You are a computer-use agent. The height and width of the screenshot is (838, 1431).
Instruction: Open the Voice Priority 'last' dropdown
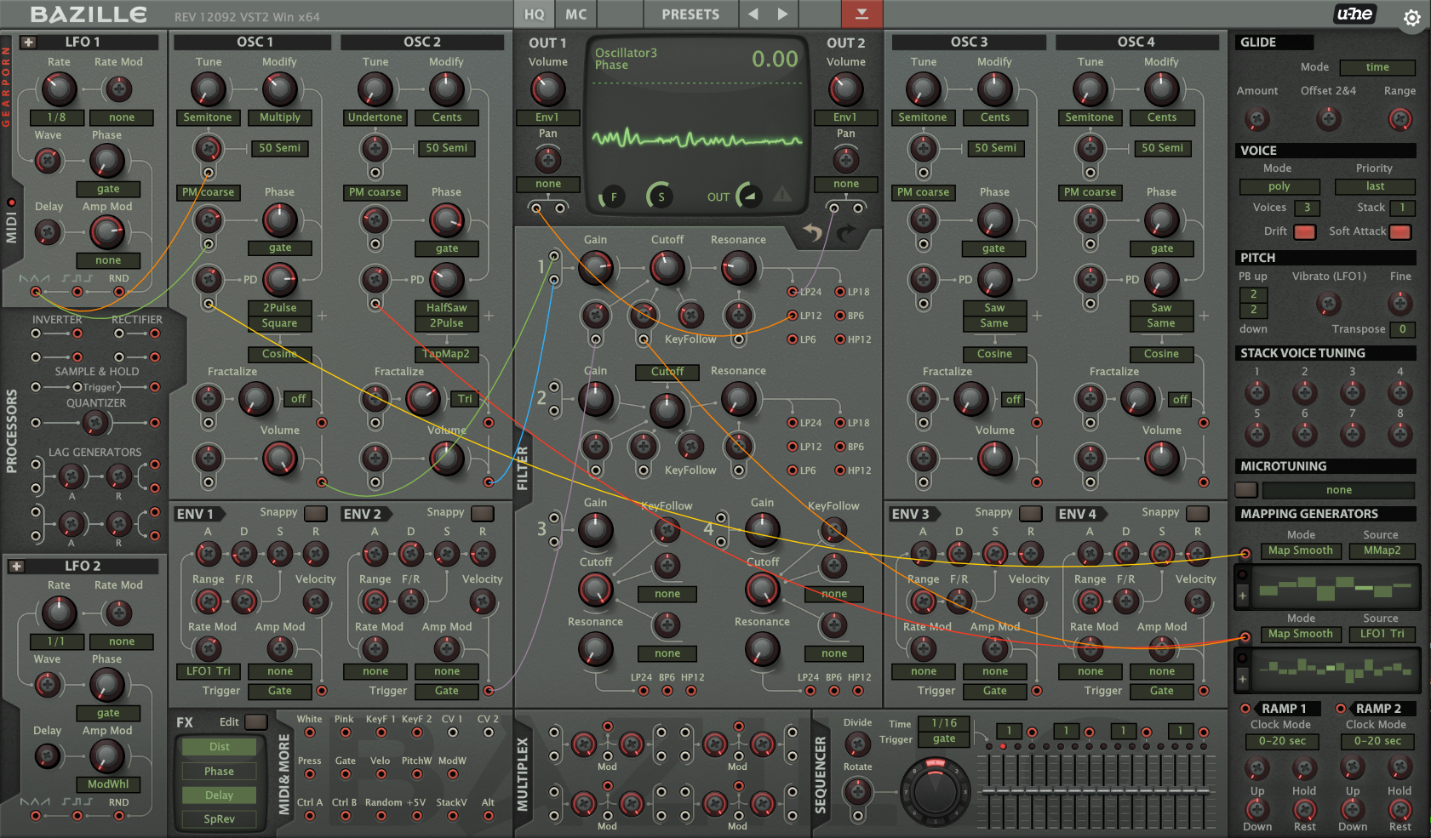click(1375, 186)
